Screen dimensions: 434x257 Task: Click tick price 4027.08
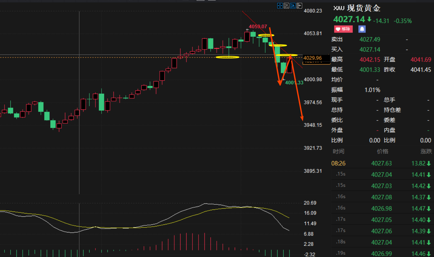coord(382,197)
